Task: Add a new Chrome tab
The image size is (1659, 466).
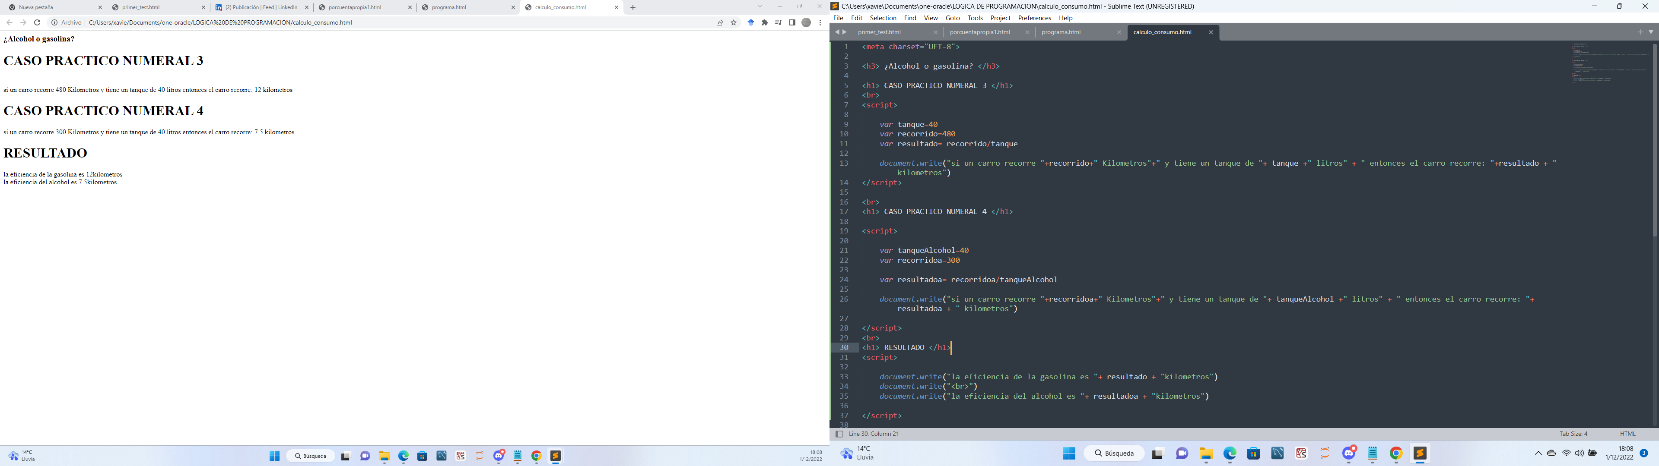Action: (633, 8)
